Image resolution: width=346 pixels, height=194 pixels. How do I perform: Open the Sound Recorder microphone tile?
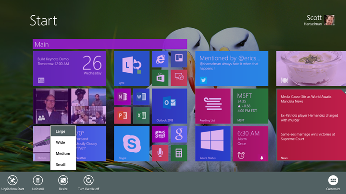160,153
